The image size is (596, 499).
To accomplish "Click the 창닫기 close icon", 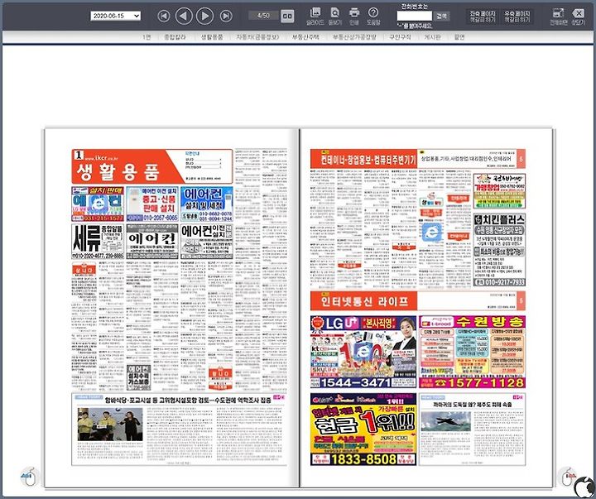I will pyautogui.click(x=578, y=17).
